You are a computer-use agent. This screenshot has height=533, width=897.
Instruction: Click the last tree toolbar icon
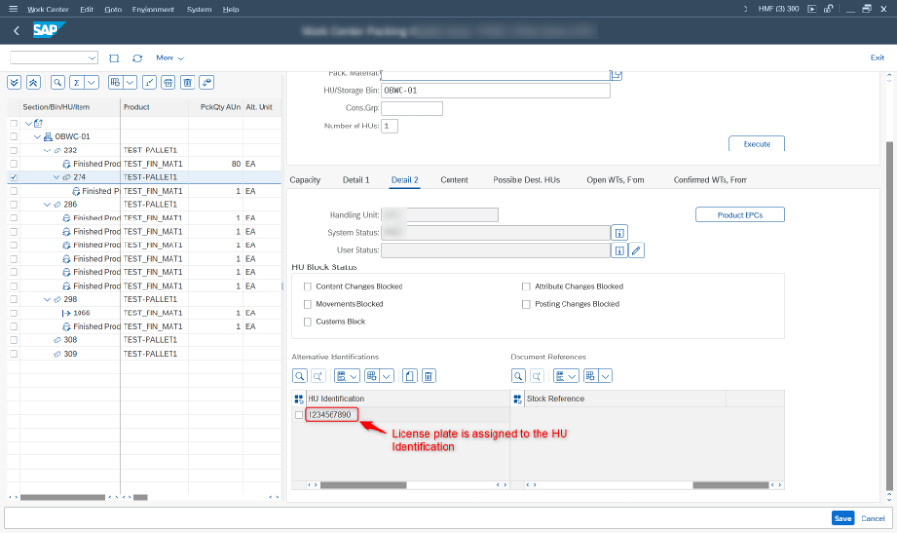coord(206,82)
